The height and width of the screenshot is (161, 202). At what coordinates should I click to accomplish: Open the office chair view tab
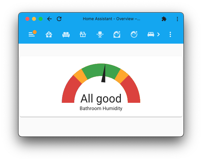point(100,34)
